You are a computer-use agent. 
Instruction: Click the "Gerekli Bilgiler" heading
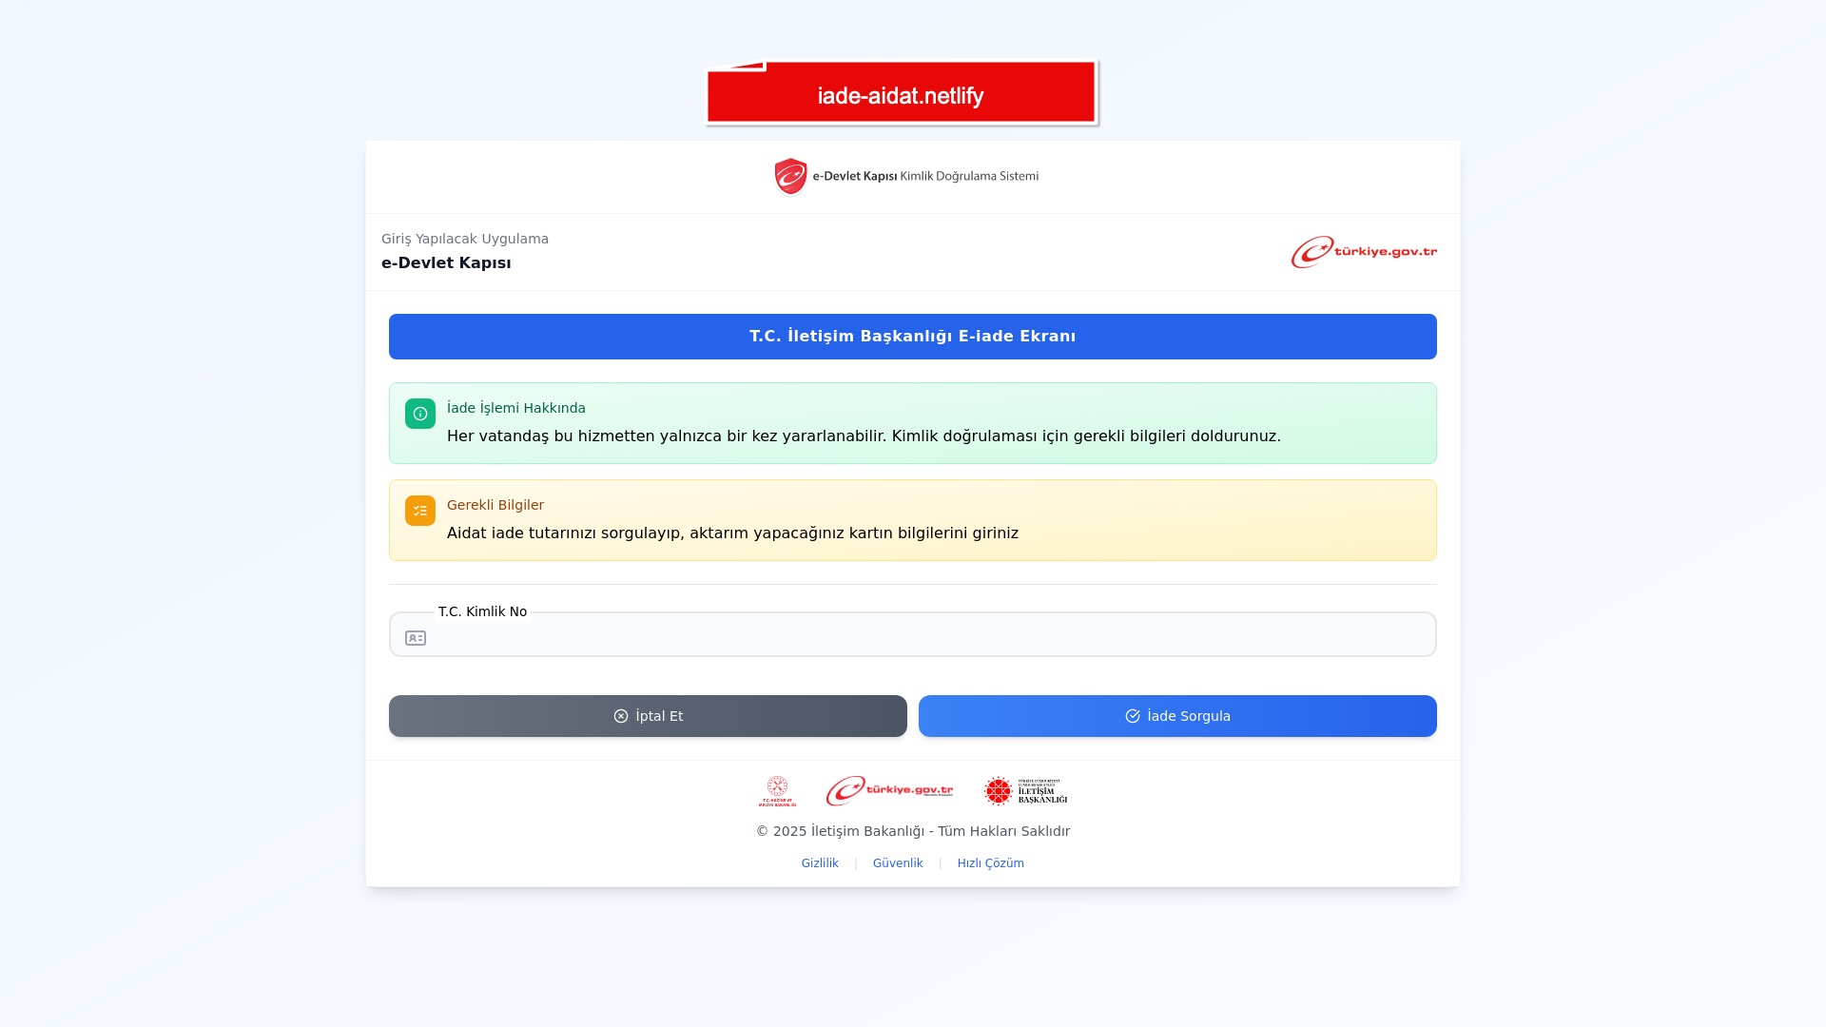pyautogui.click(x=495, y=505)
